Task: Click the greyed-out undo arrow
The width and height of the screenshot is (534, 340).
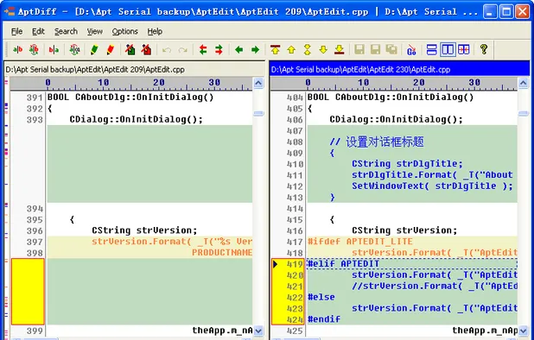Action: coord(167,50)
